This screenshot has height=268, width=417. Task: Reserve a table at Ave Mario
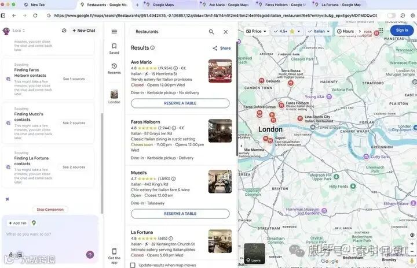(180, 103)
